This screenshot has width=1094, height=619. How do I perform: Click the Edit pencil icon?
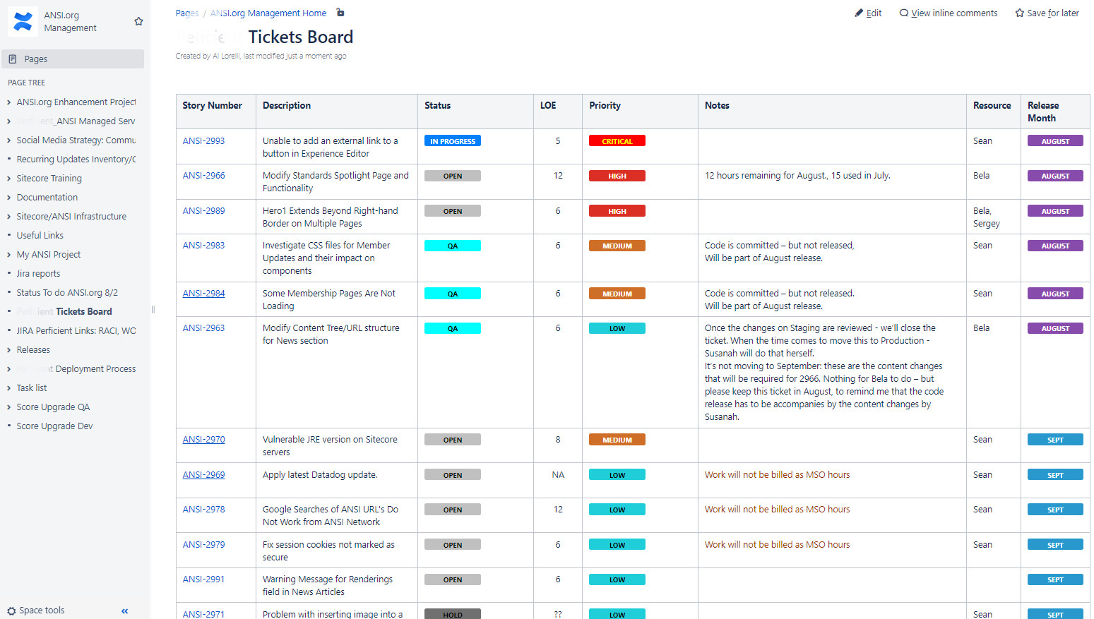click(x=859, y=13)
